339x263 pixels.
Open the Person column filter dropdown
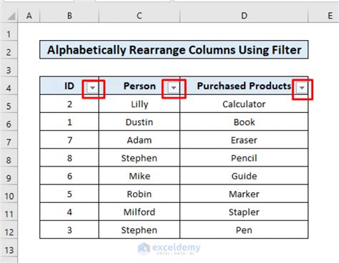point(174,88)
